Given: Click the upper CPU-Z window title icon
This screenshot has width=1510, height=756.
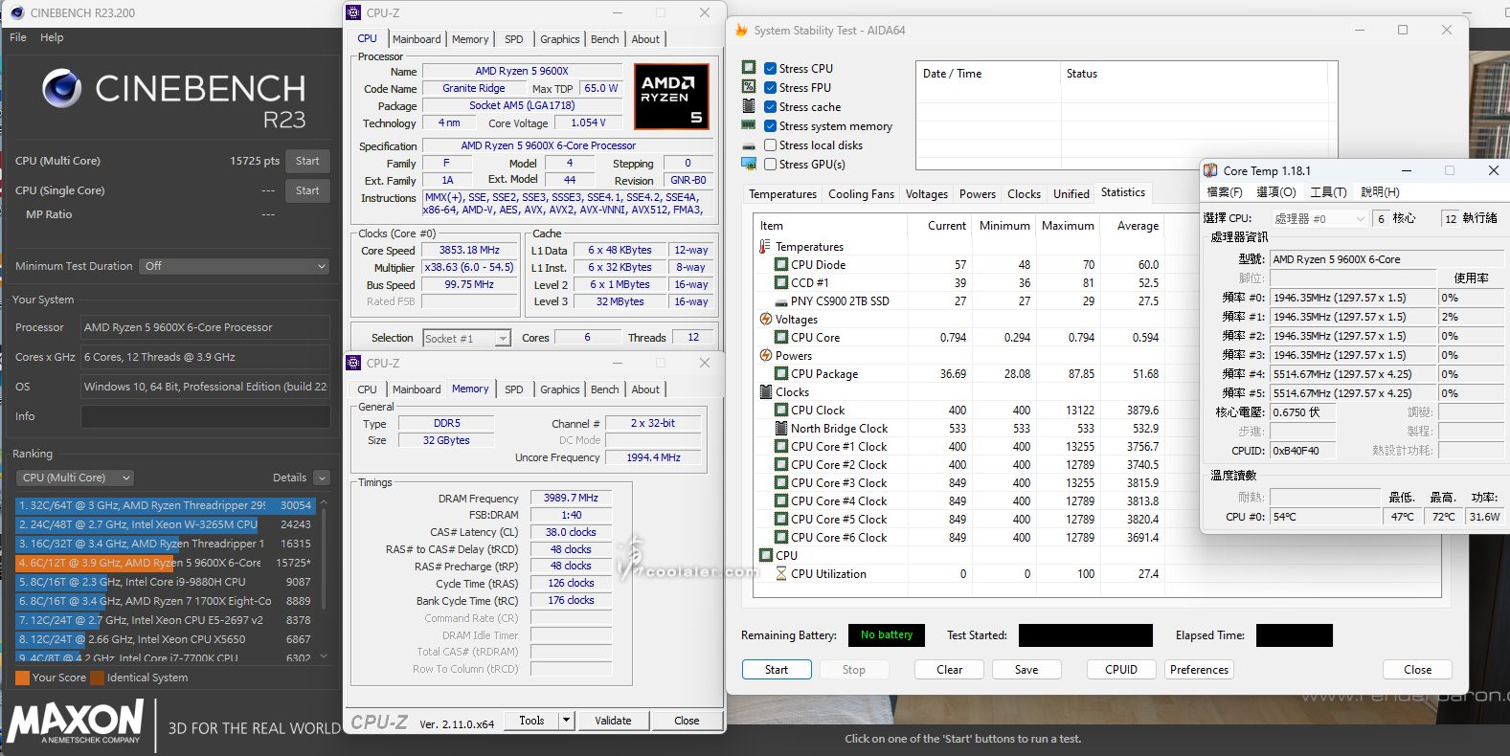Looking at the screenshot, I should [354, 12].
